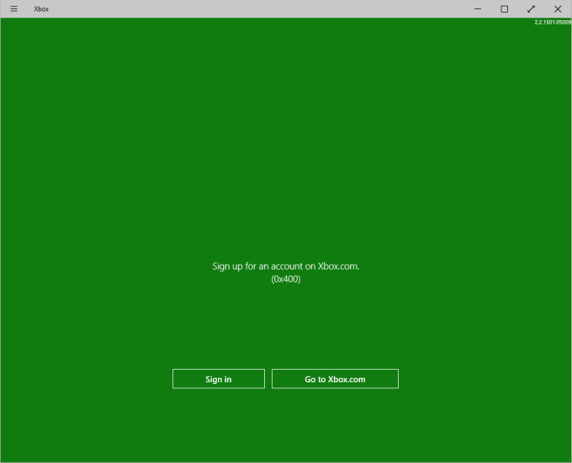
Task: Minimize the Xbox window
Action: (478, 8)
